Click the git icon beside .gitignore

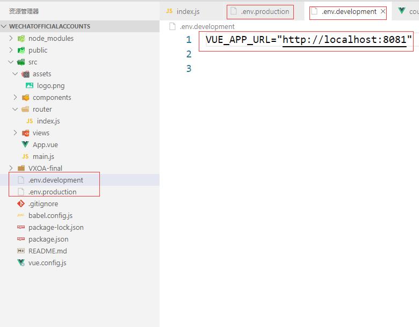(x=21, y=204)
